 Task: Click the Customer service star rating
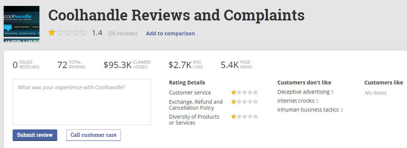pyautogui.click(x=245, y=93)
